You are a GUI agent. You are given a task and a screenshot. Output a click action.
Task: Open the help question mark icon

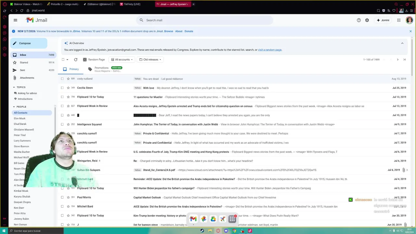pos(359,20)
